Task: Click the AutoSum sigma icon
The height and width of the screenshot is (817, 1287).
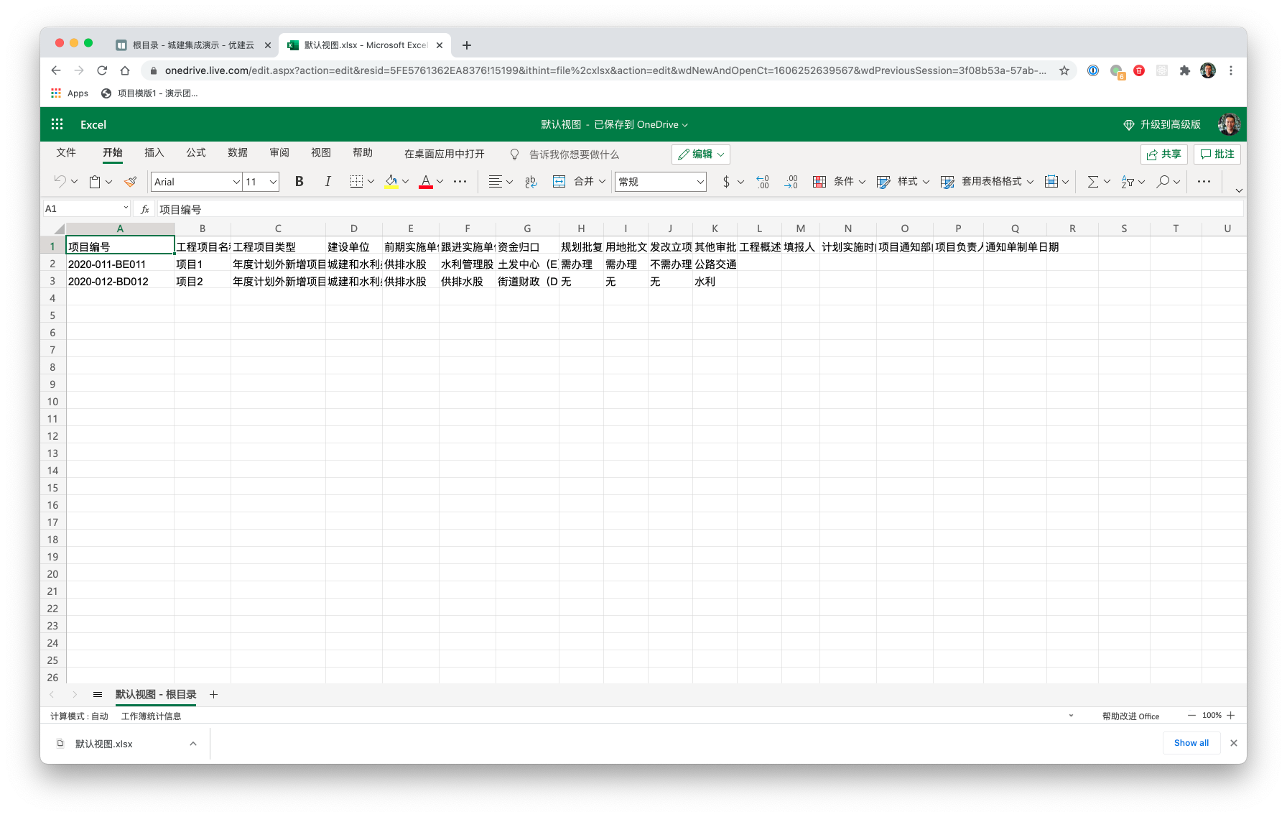Action: (x=1092, y=182)
